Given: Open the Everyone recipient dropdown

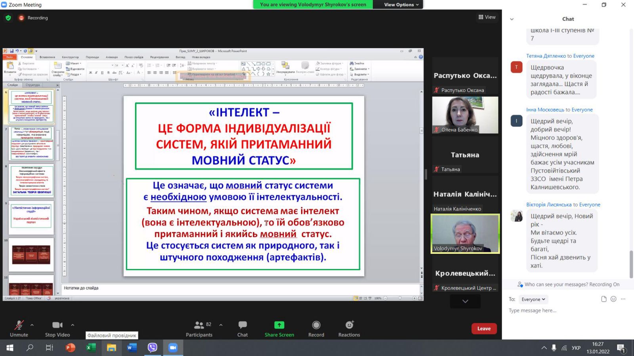Looking at the screenshot, I should [x=533, y=299].
